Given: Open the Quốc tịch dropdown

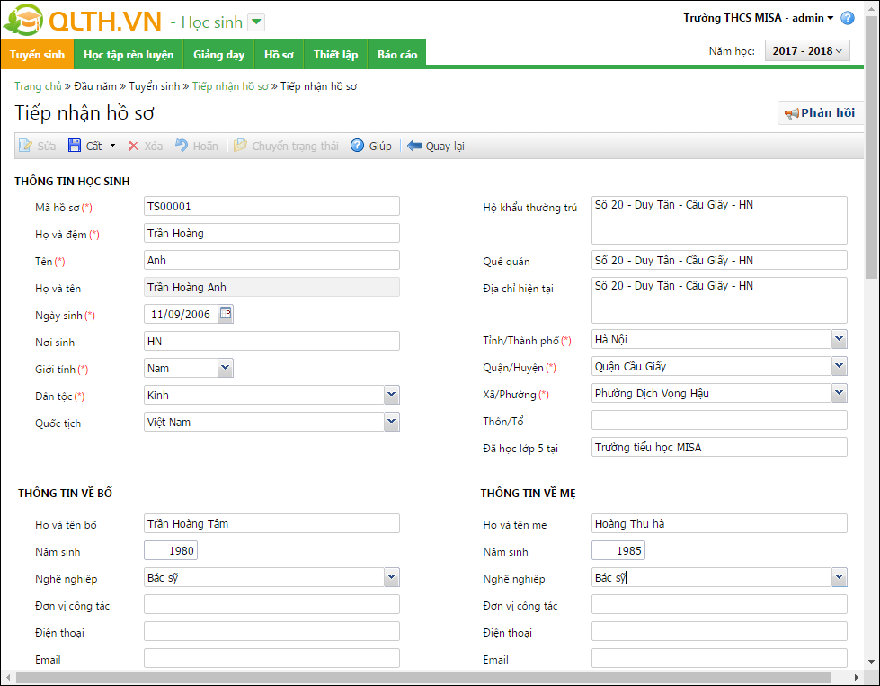Looking at the screenshot, I should click(x=392, y=423).
